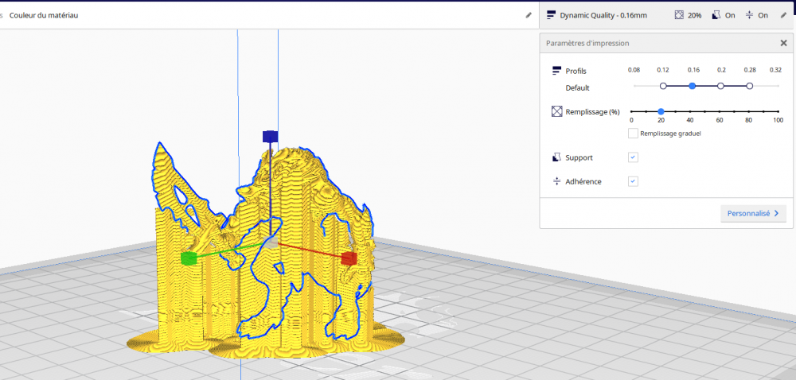The width and height of the screenshot is (796, 380).
Task: Click the Profils icon in the panel
Action: [556, 71]
